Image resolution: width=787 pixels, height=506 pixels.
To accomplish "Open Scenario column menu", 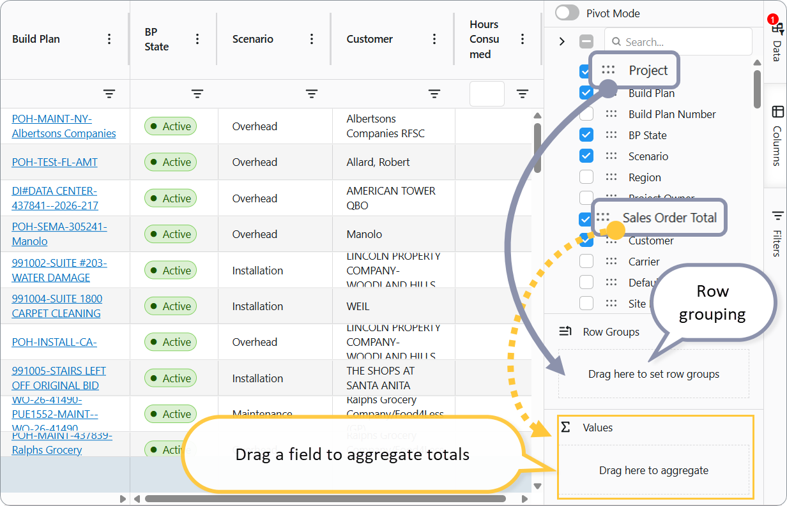I will 312,39.
